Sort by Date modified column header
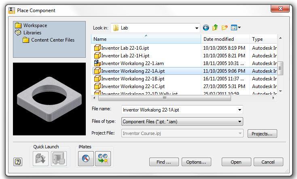The height and width of the screenshot is (179, 297). [225, 39]
